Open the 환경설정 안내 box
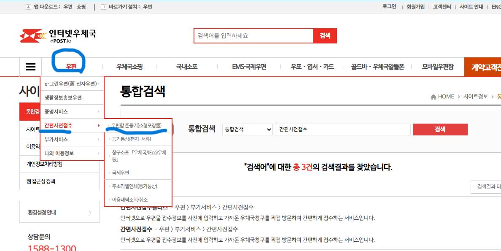 59,212
